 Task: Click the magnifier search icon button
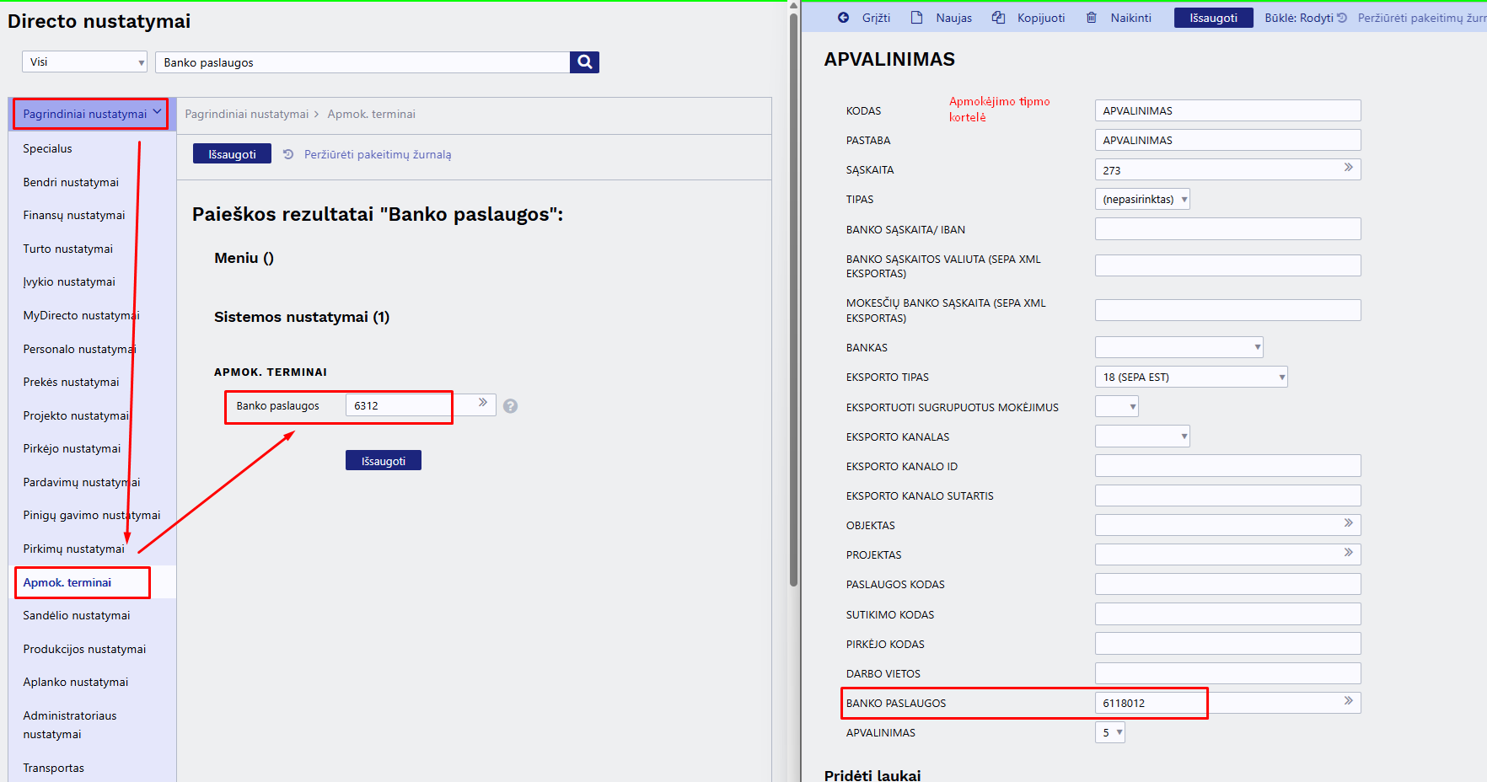pos(584,62)
